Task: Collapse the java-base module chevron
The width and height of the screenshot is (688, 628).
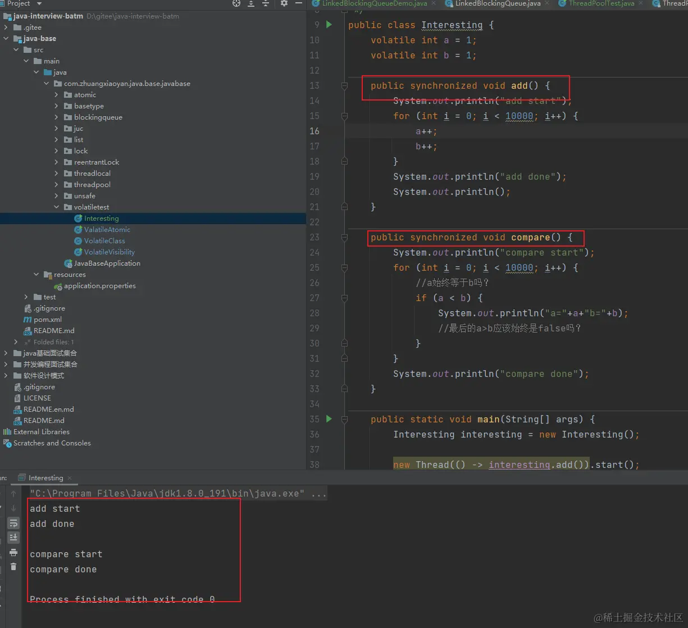Action: click(6, 39)
